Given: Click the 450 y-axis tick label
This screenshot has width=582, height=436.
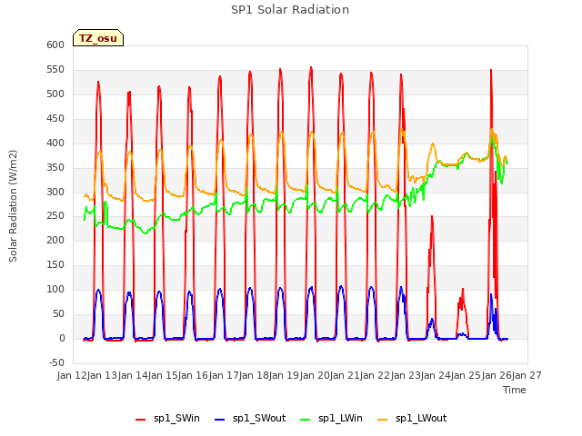Looking at the screenshot, I should (55, 118).
